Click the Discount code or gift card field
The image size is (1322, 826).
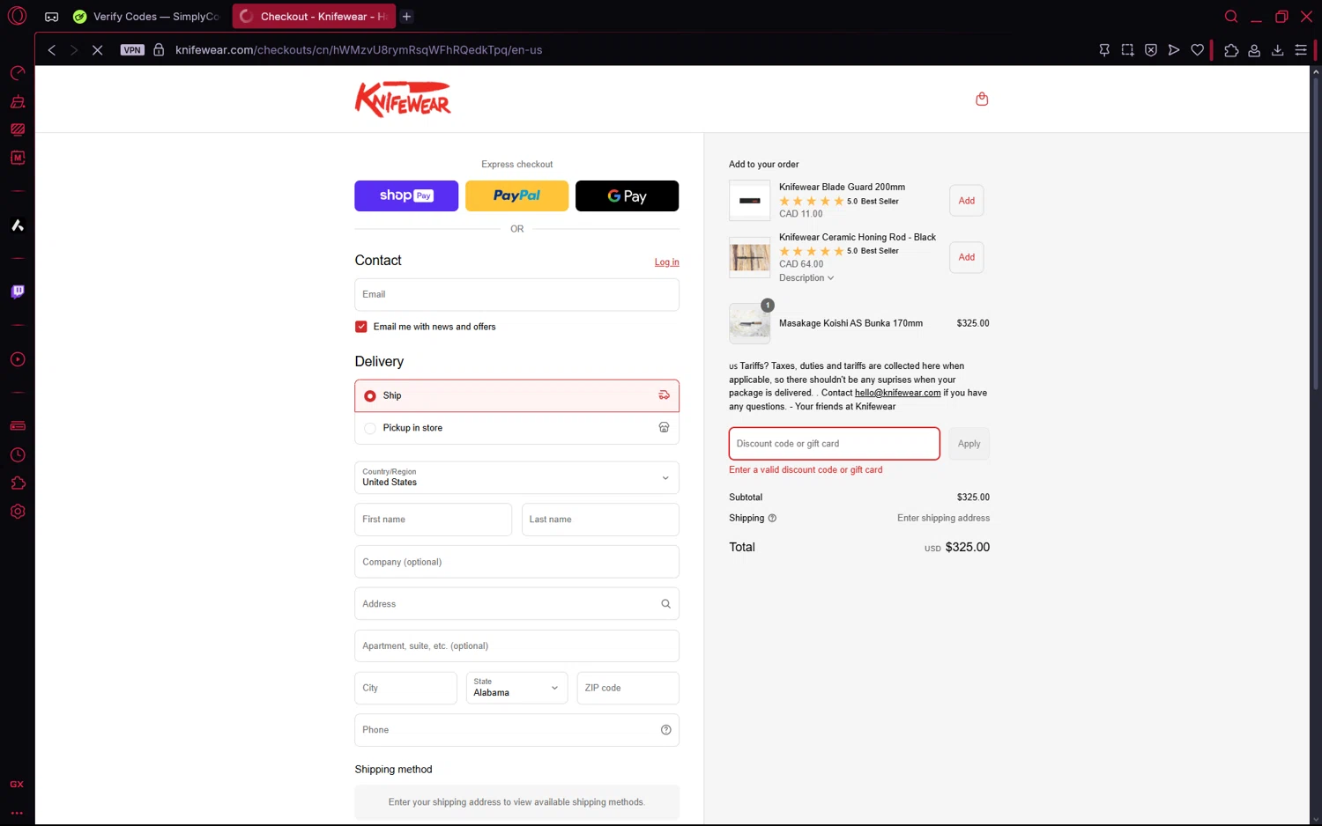coord(834,444)
